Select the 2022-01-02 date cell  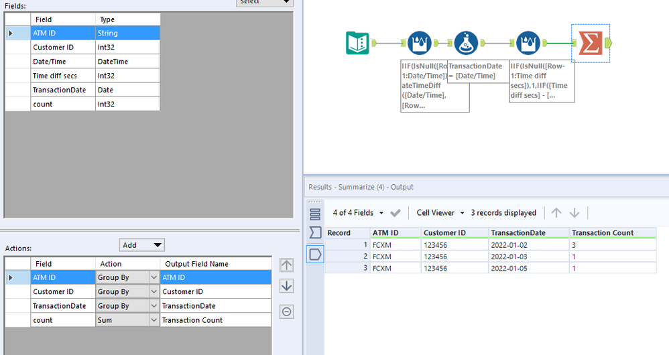[x=529, y=245]
